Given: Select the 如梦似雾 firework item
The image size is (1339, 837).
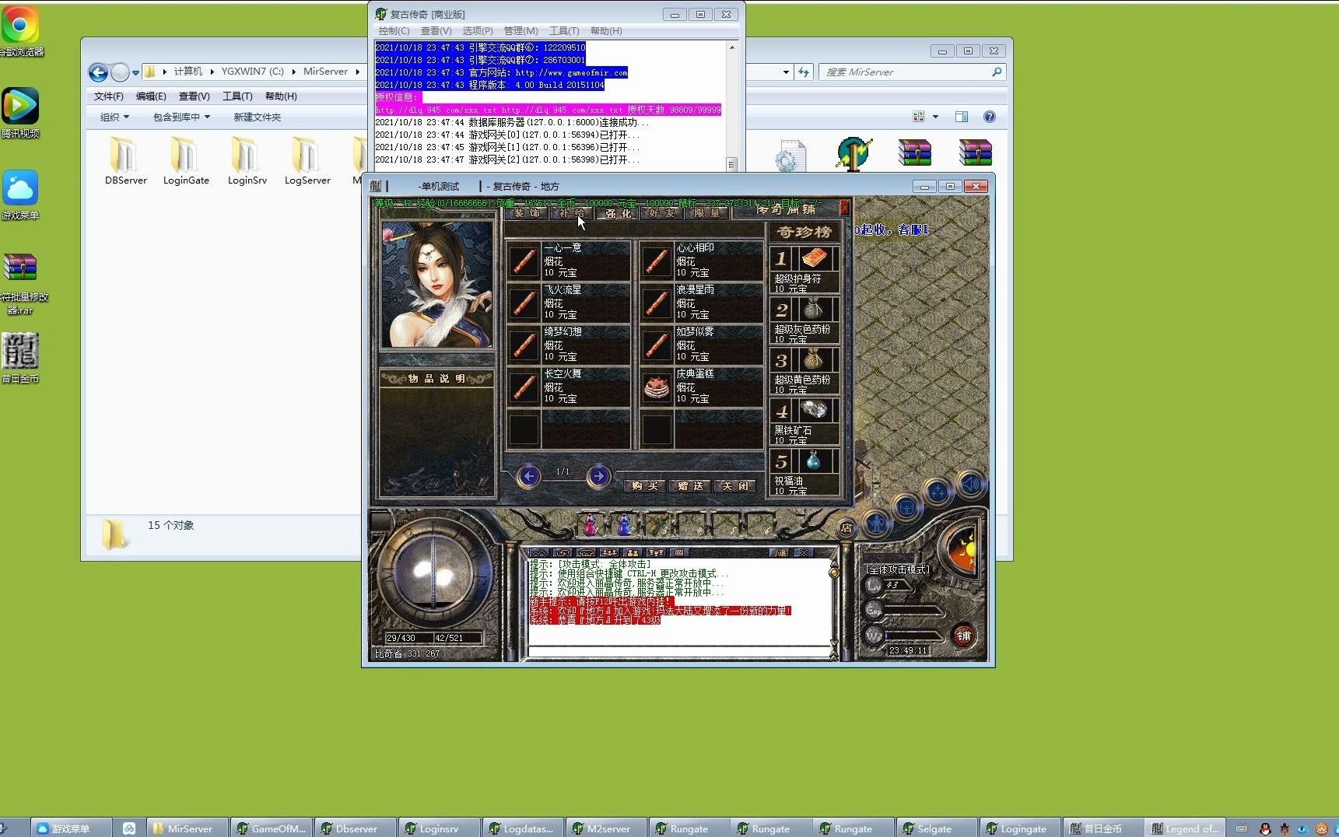Looking at the screenshot, I should 700,345.
